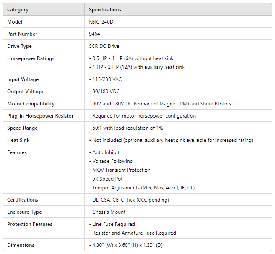Select the UL, CSA, CE certifications value

[x=129, y=200]
